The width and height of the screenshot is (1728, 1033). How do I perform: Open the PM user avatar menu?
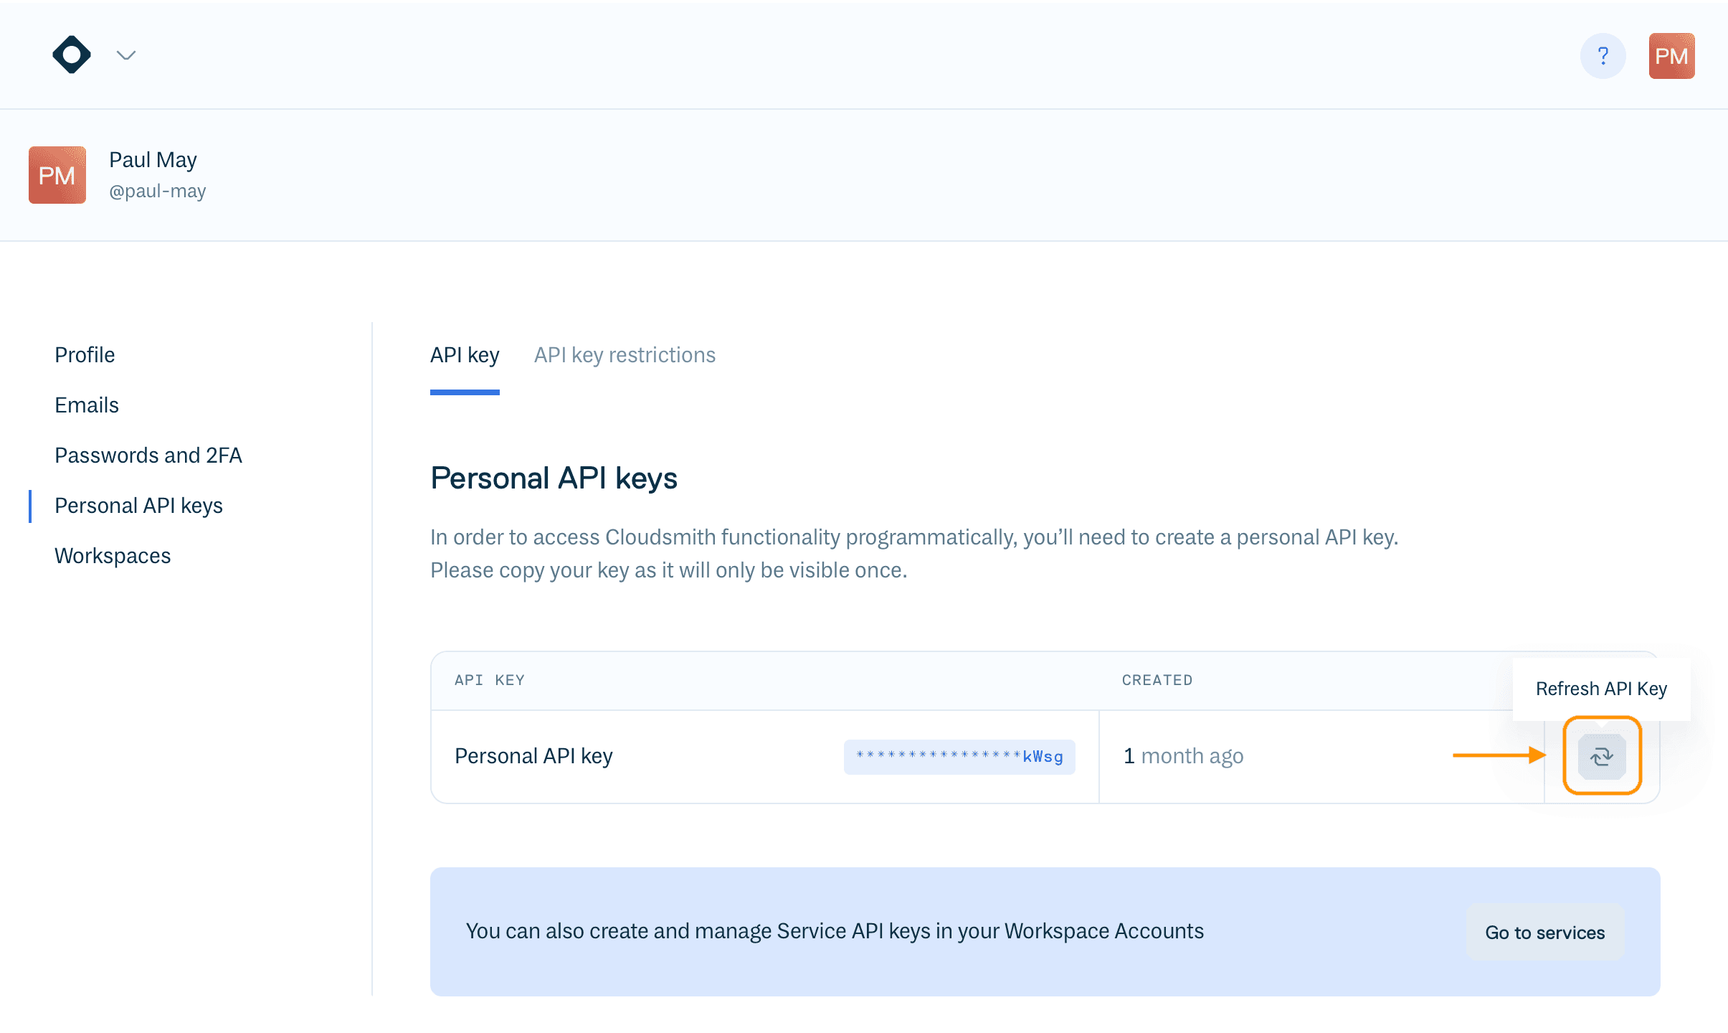coord(1671,56)
